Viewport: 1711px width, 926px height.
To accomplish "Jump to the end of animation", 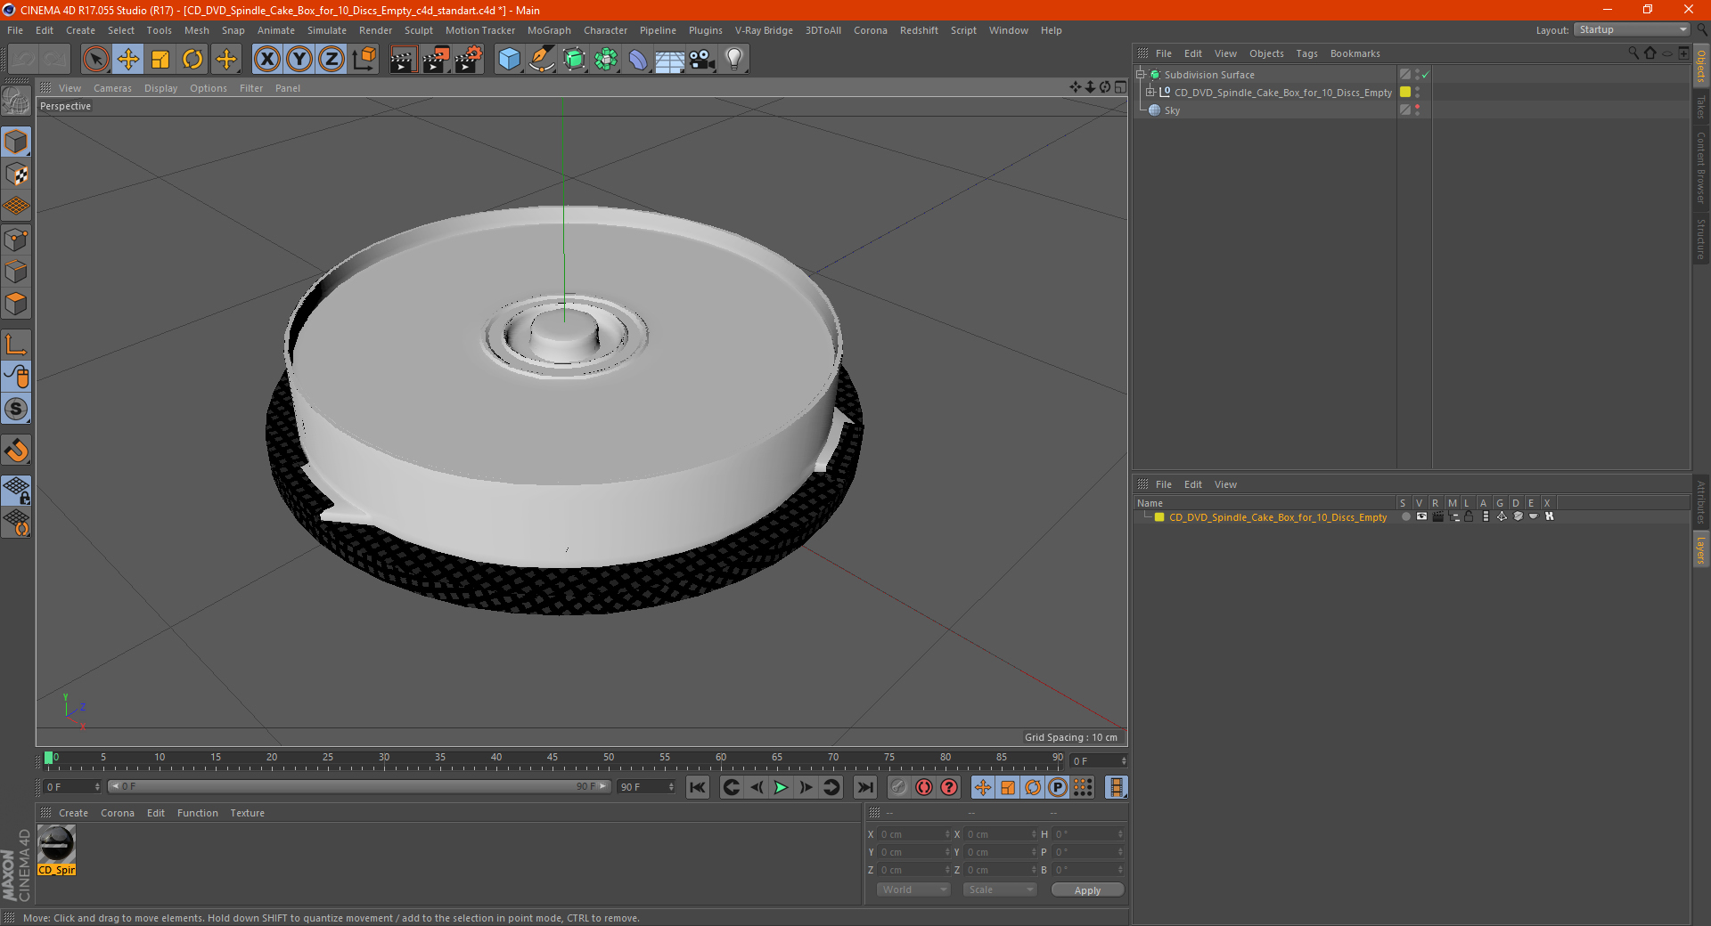I will [864, 787].
